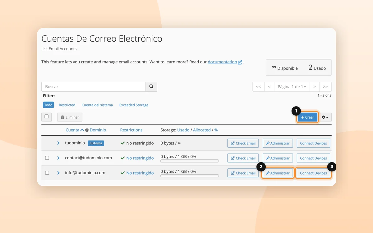Viewport: 373px width, 233px height.
Task: Select the Restricted filter
Action: tap(67, 105)
